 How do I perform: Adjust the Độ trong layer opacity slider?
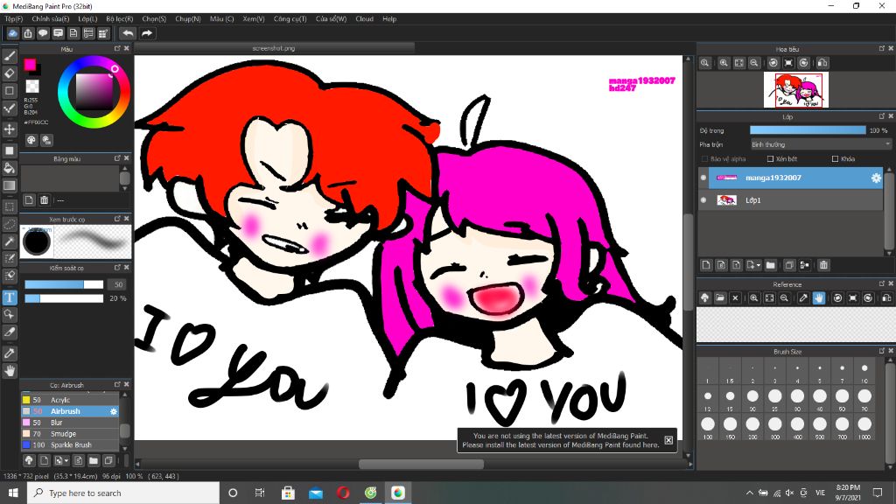tap(808, 130)
